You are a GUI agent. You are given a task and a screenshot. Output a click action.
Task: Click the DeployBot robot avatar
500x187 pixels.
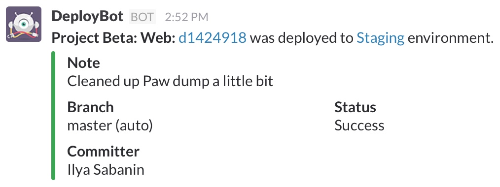coord(24,24)
